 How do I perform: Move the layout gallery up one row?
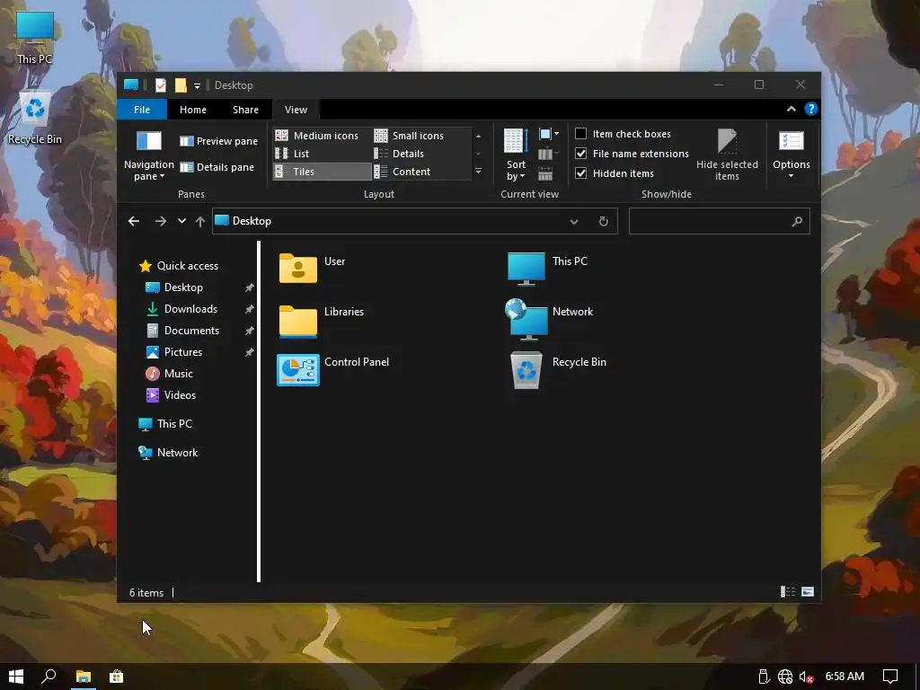pos(478,137)
